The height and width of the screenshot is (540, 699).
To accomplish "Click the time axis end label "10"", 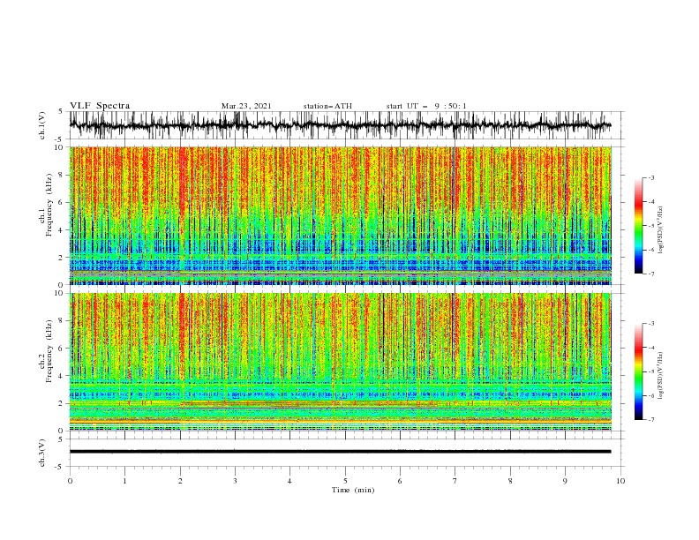I will pos(620,481).
